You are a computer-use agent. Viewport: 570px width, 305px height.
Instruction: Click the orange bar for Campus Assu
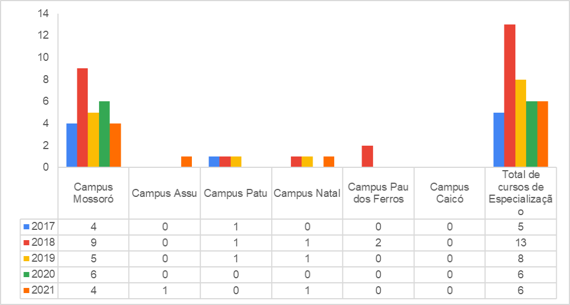pos(186,162)
